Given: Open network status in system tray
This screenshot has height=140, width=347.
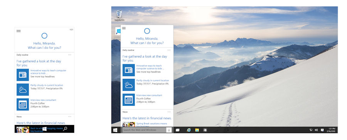Looking at the screenshot, I should pyautogui.click(x=311, y=130).
